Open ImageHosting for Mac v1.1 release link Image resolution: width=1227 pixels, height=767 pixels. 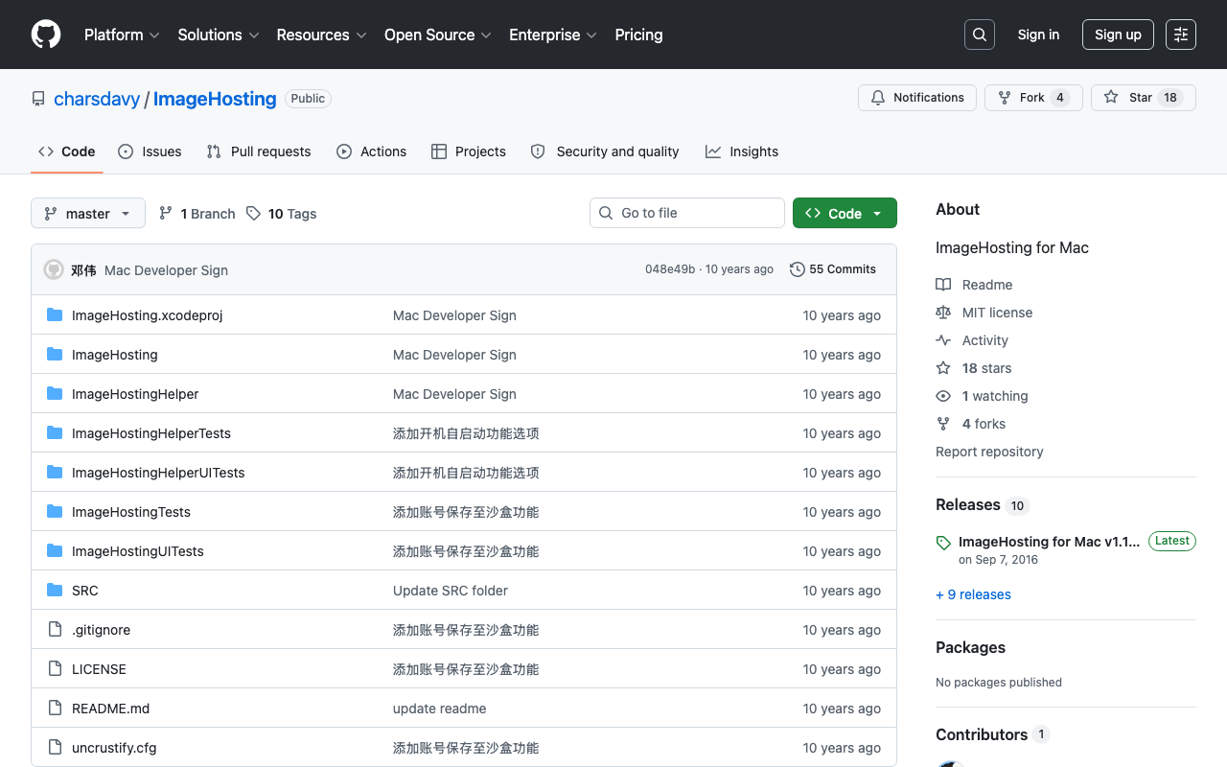point(1050,542)
